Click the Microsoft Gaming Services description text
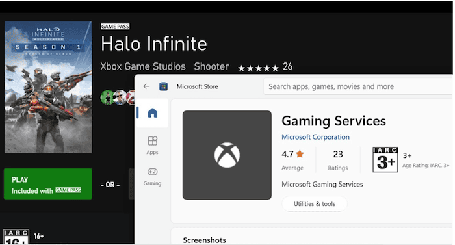Image resolution: width=455 pixels, height=245 pixels. tap(322, 185)
